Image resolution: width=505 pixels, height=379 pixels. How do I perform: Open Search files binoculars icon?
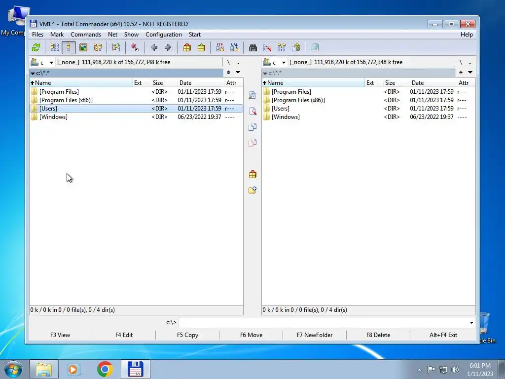pyautogui.click(x=253, y=48)
